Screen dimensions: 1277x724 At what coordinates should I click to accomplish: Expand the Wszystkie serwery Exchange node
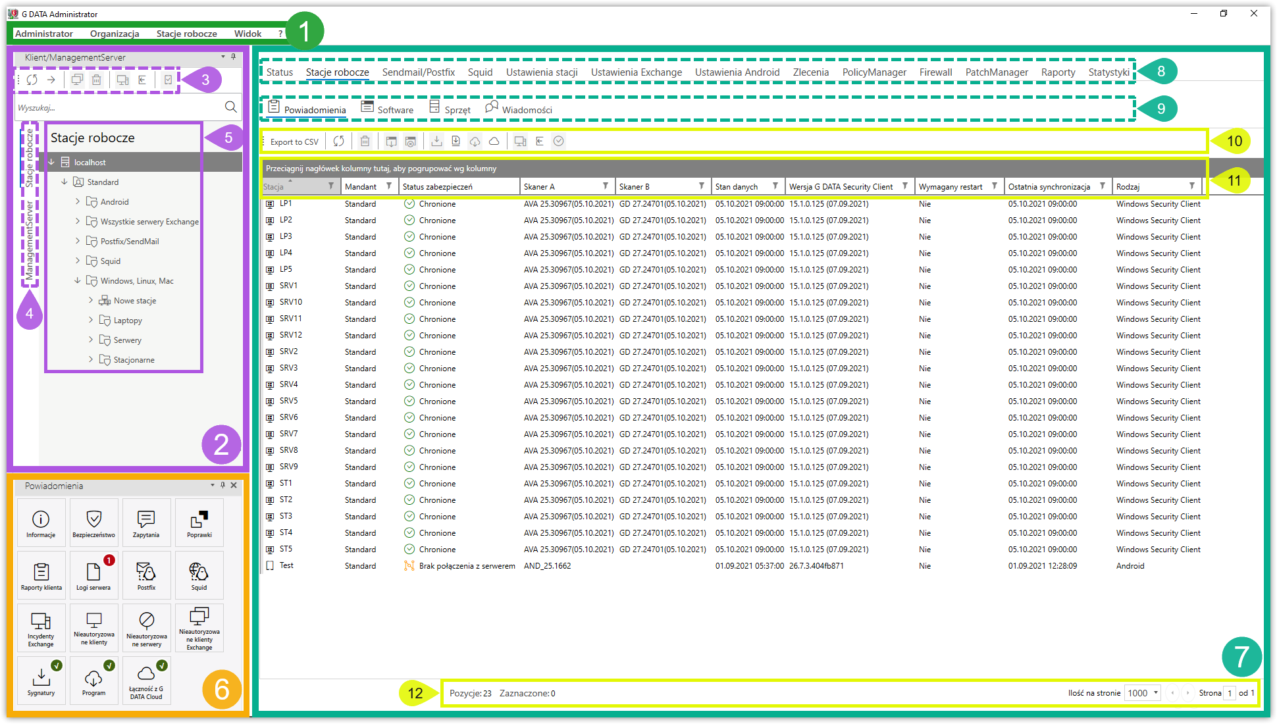coord(78,221)
